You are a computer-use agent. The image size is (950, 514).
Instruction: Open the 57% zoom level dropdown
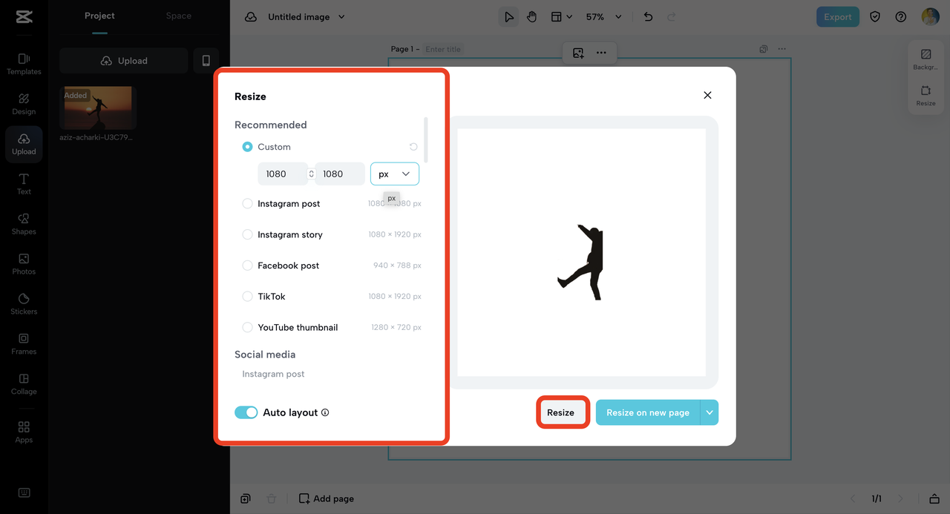coord(603,16)
